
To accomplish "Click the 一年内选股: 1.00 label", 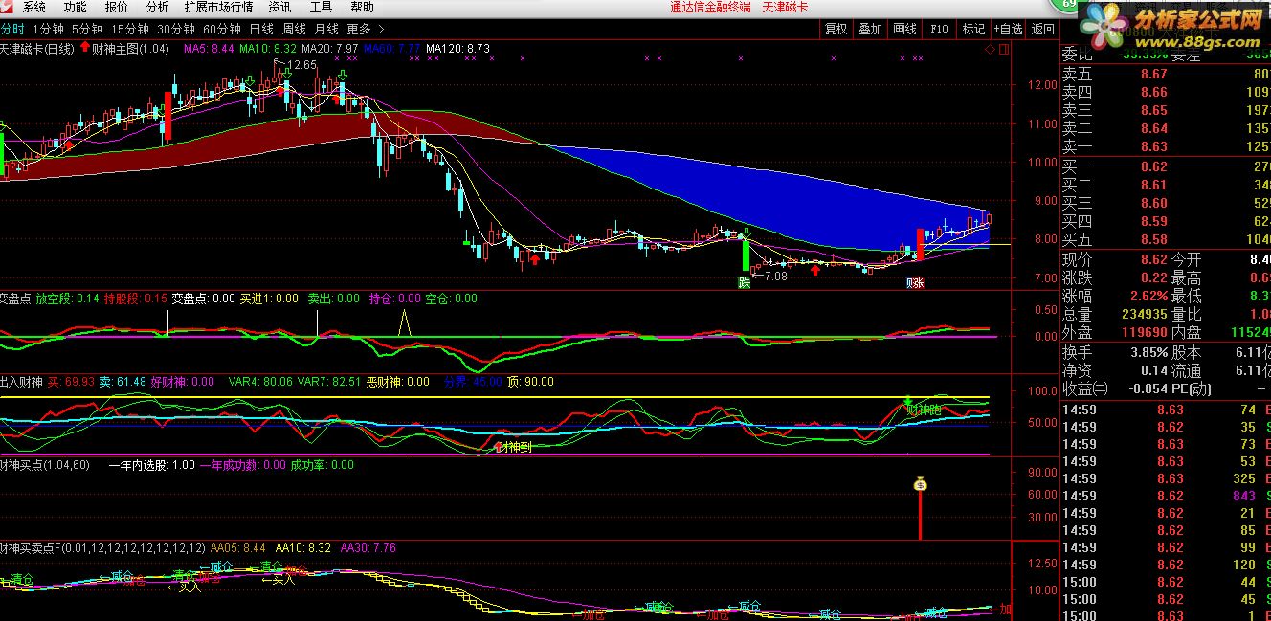I will pyautogui.click(x=152, y=465).
